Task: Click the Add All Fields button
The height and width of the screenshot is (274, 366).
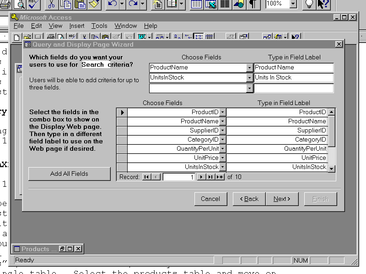Action: pos(69,174)
